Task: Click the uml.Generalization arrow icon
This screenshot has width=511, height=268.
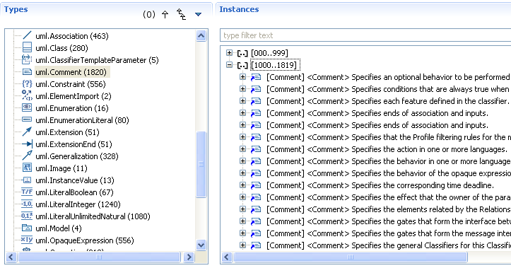Action: coord(27,156)
